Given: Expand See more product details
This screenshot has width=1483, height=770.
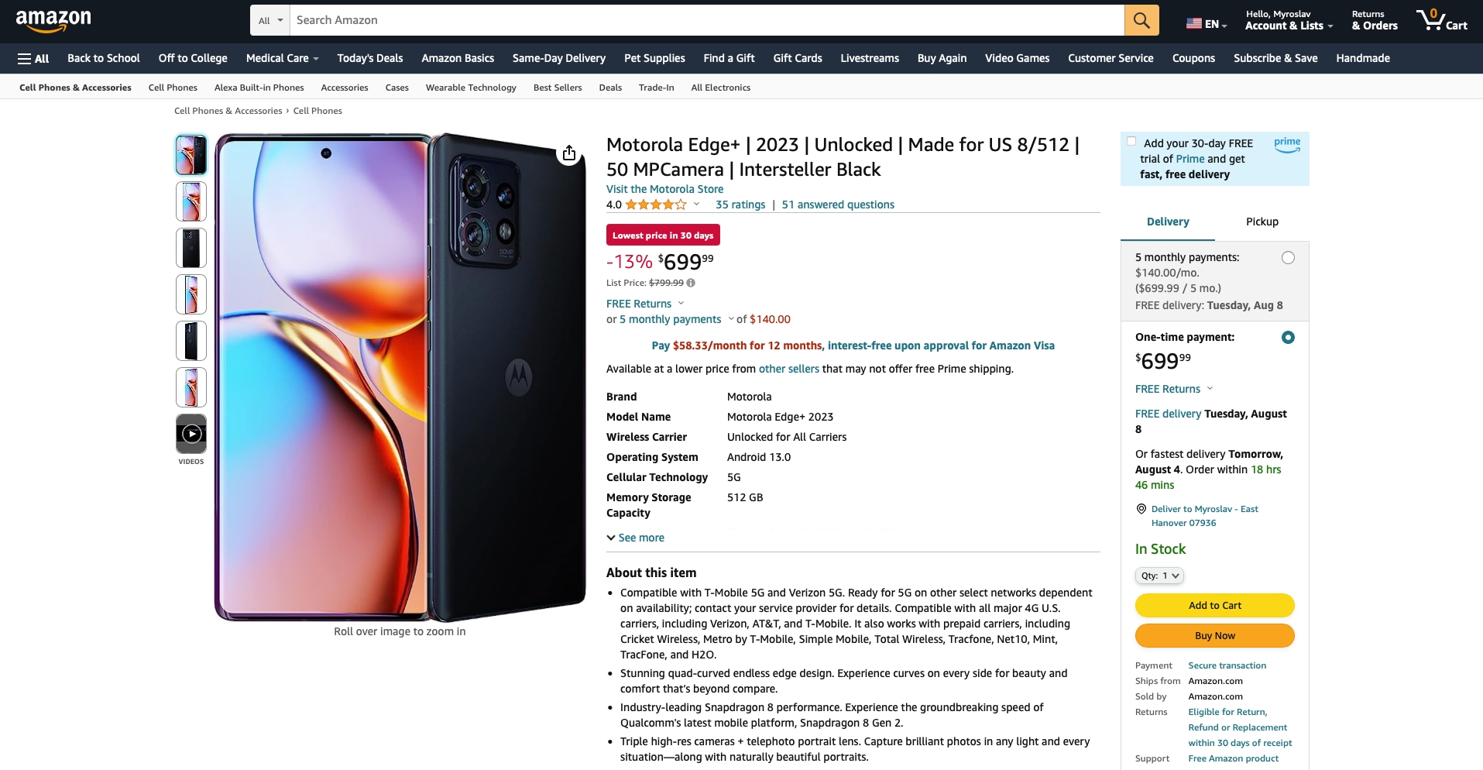Looking at the screenshot, I should pos(635,538).
